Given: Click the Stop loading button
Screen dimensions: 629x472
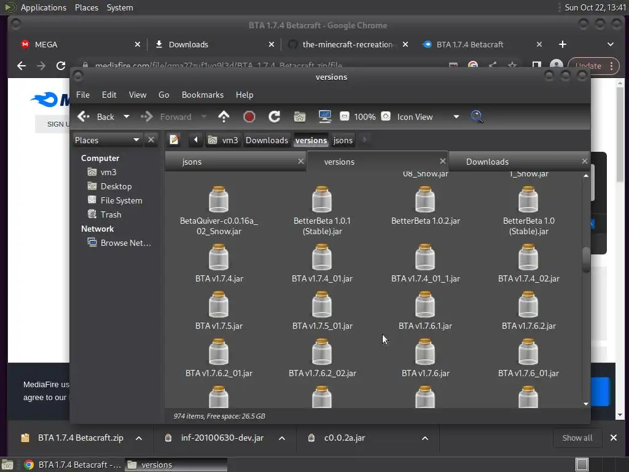Looking at the screenshot, I should (249, 117).
